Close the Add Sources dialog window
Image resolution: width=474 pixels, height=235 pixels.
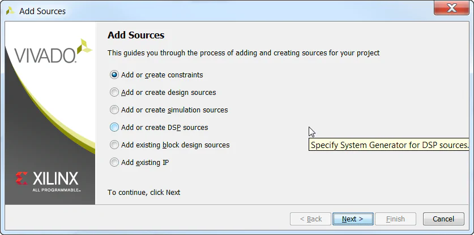click(451, 8)
